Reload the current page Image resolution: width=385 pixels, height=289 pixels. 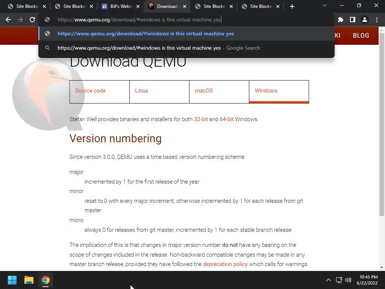tap(32, 20)
